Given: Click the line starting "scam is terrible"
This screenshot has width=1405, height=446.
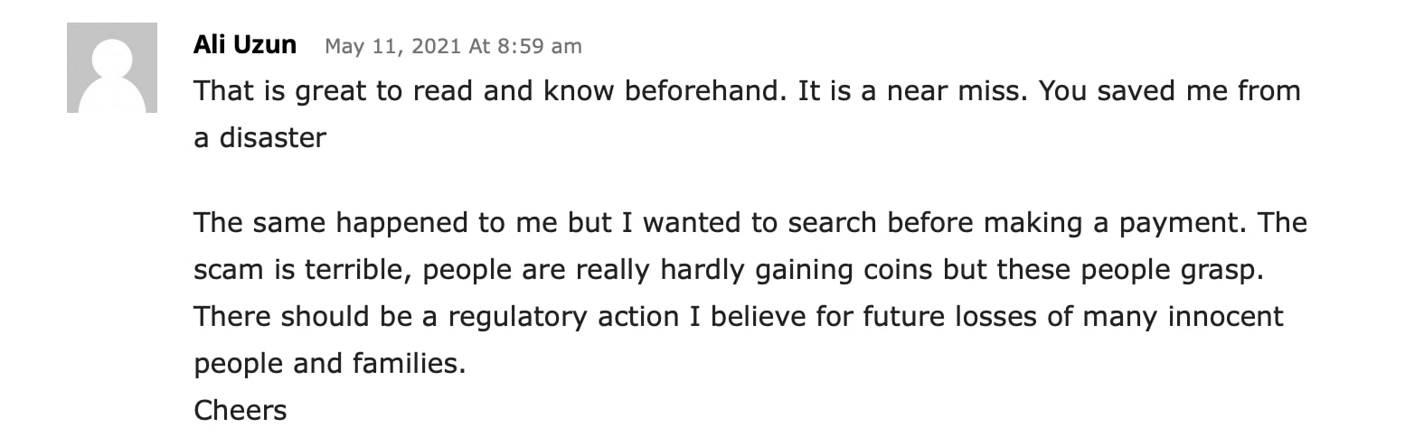Looking at the screenshot, I should click(x=728, y=270).
